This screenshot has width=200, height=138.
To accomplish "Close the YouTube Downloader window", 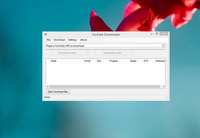I will [164, 34].
